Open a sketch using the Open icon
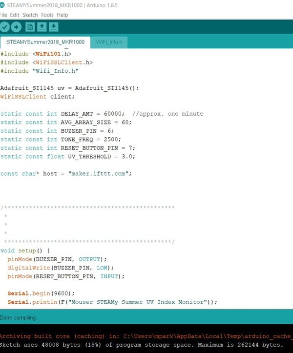This screenshot has width=293, height=353. [x=42, y=27]
